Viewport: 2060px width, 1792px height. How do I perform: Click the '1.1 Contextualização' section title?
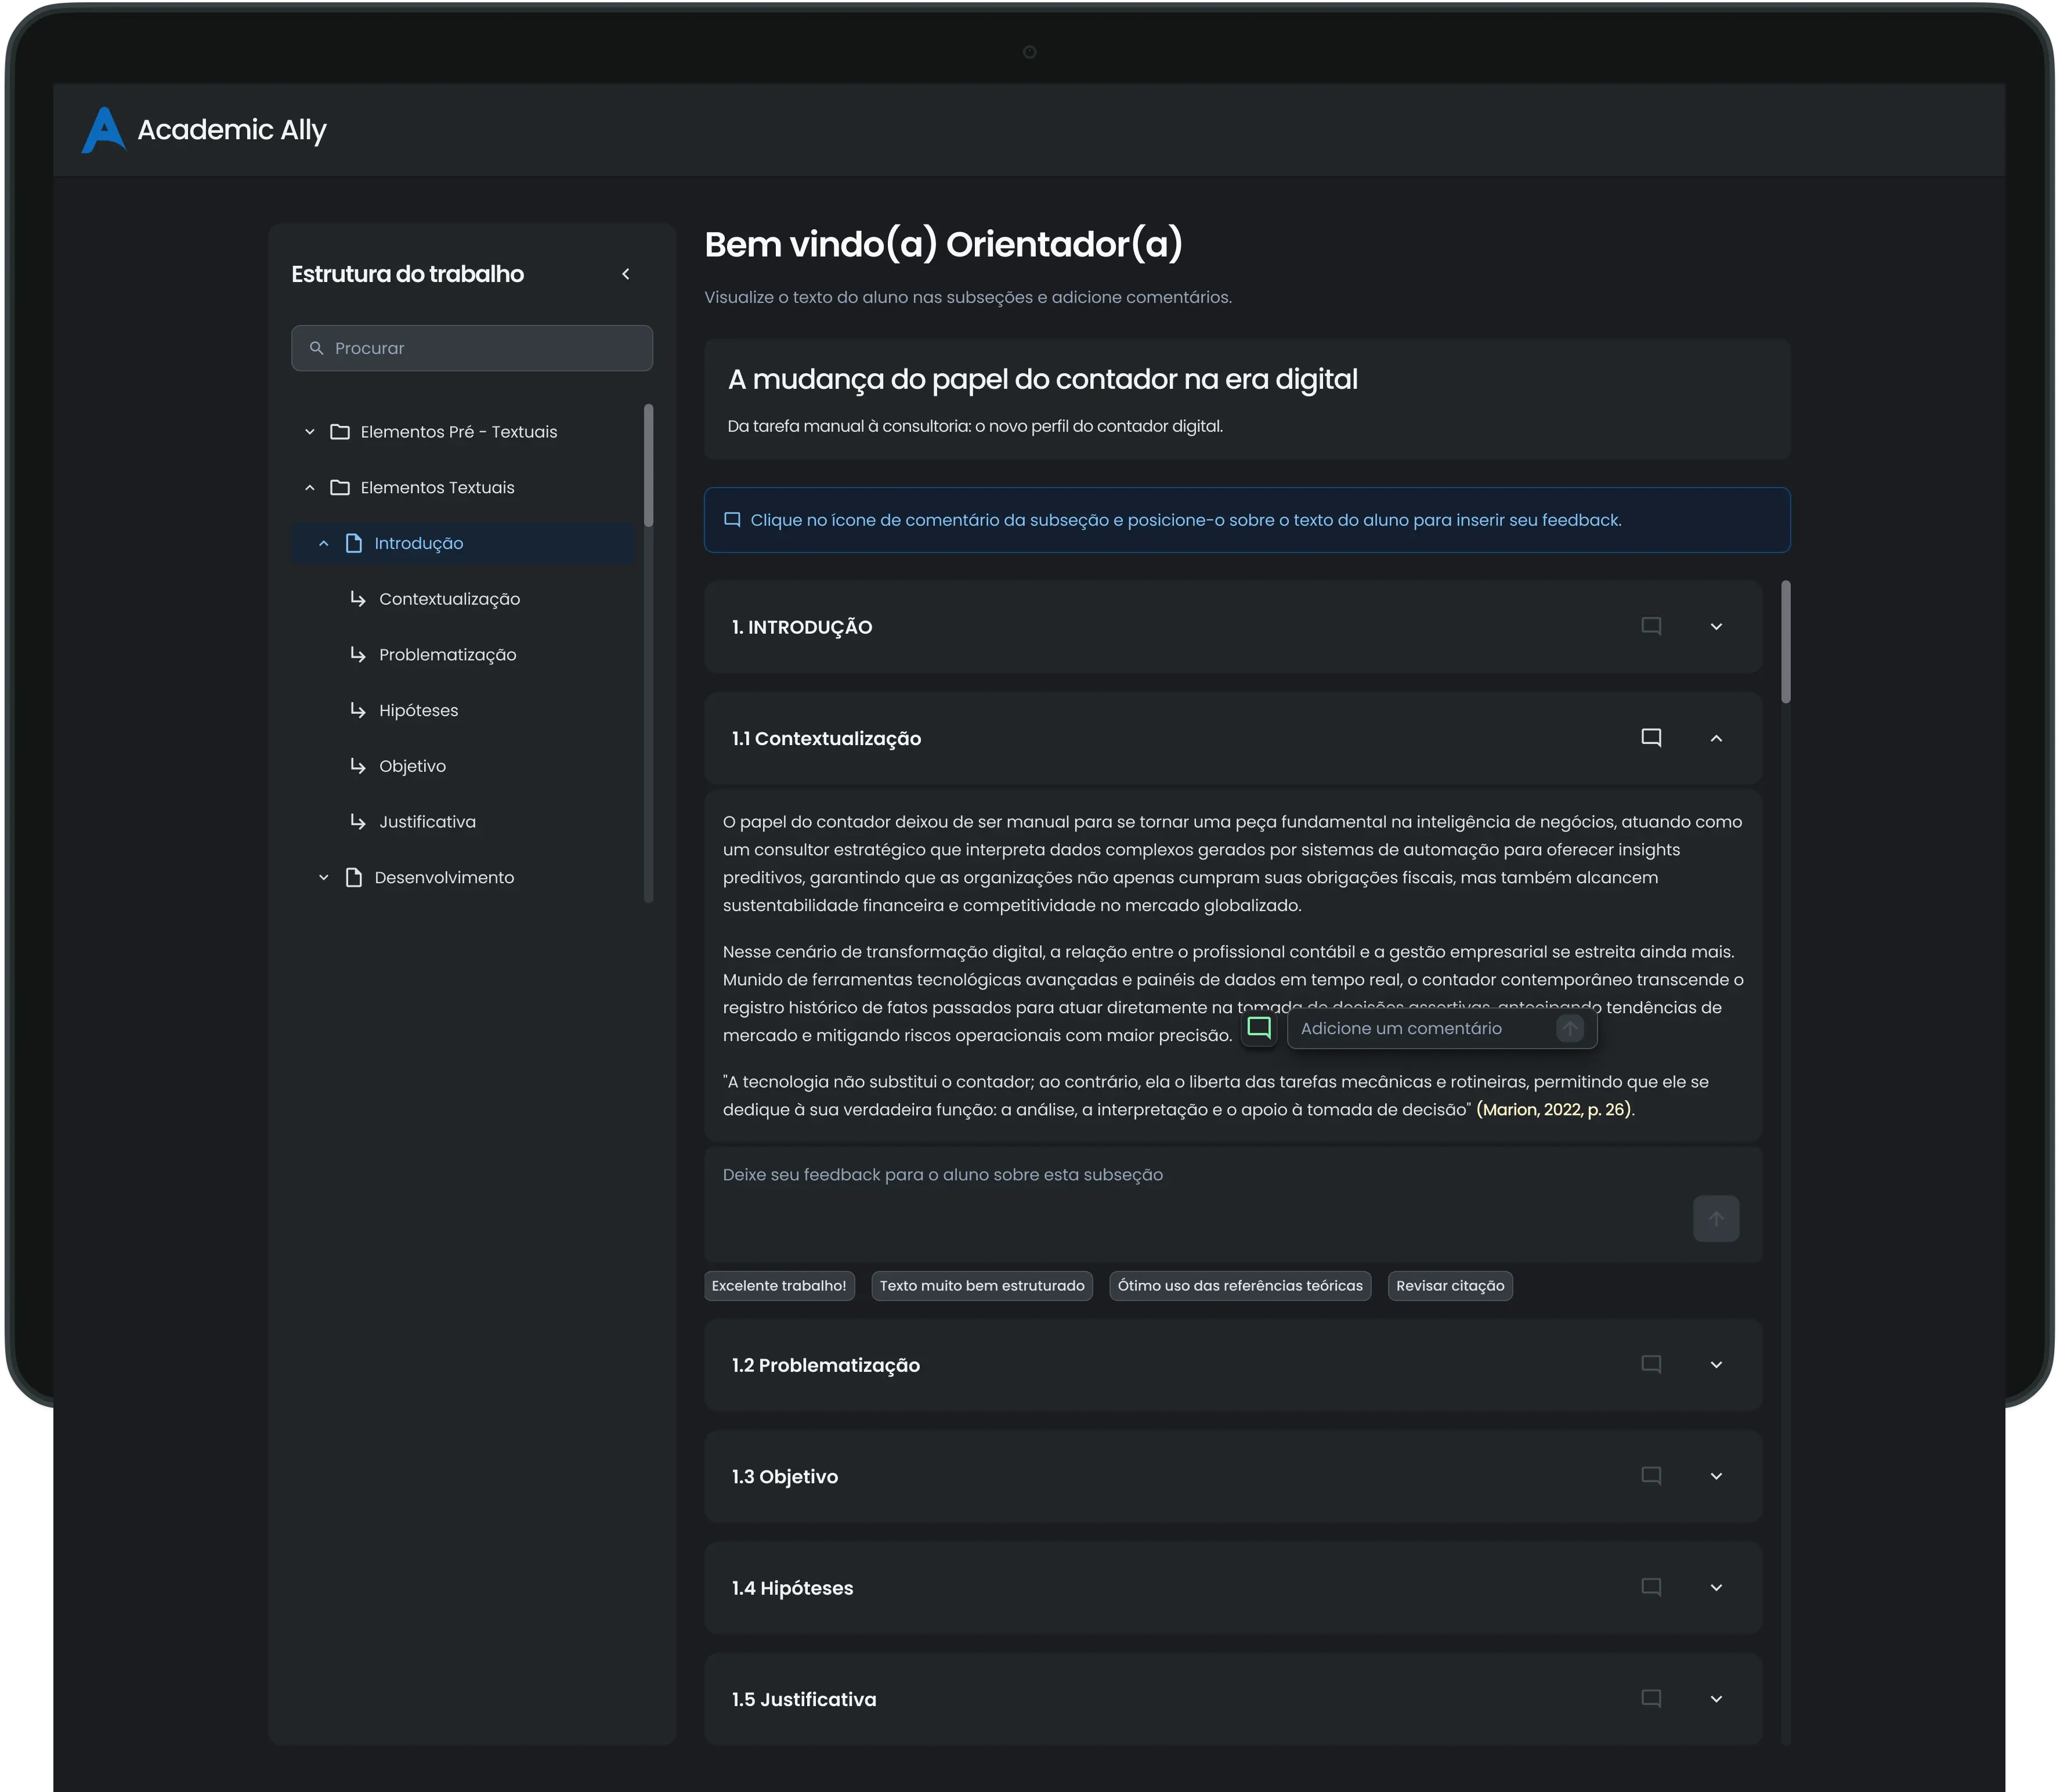click(x=826, y=739)
